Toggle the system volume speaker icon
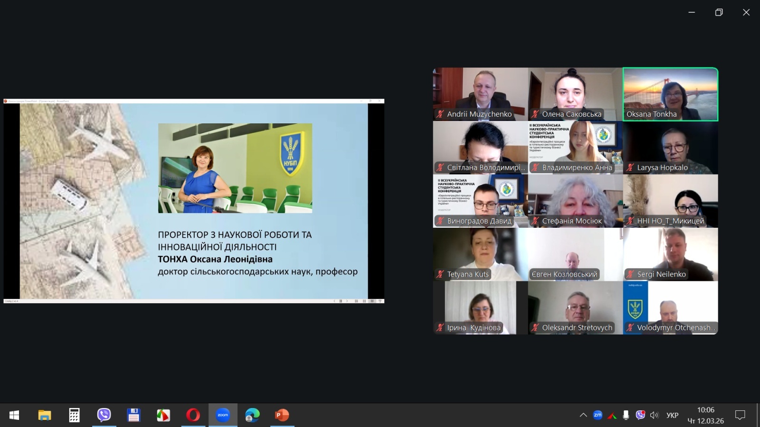 [655, 415]
